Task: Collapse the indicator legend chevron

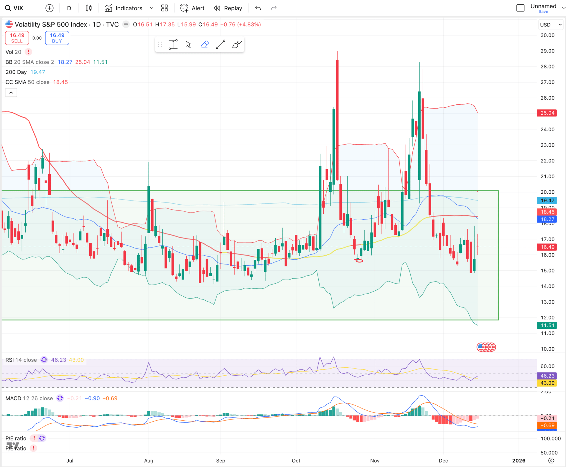Action: click(x=11, y=93)
